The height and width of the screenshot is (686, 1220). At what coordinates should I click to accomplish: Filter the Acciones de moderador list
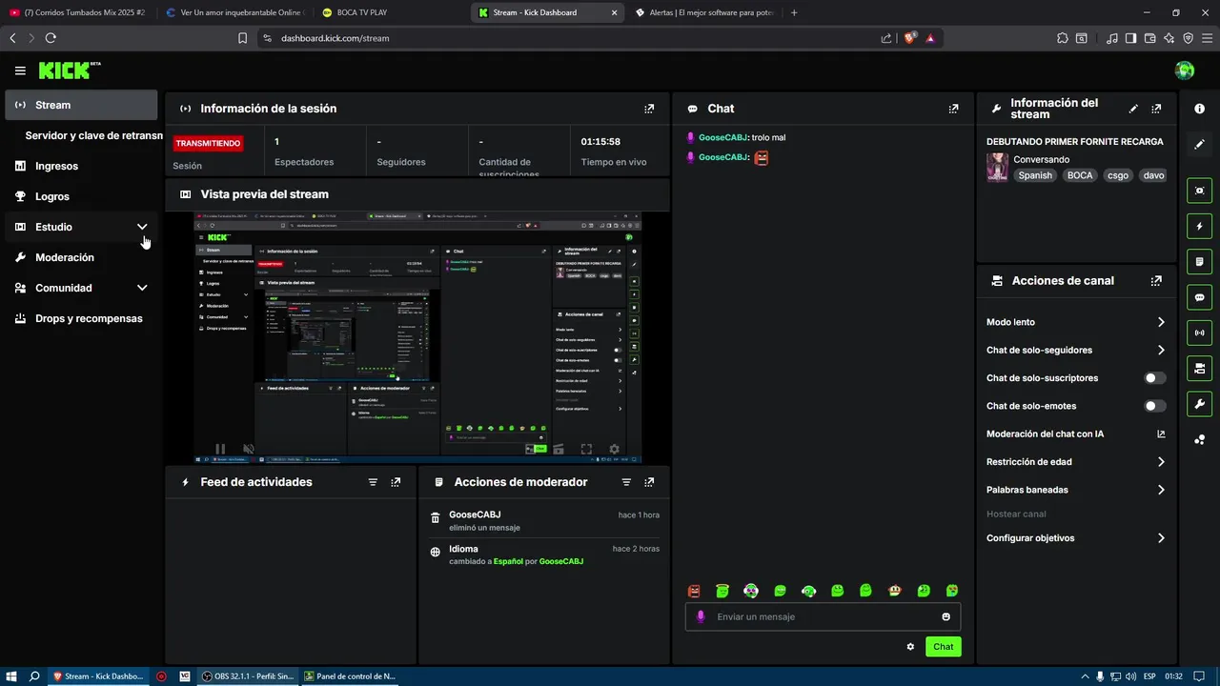pos(626,482)
